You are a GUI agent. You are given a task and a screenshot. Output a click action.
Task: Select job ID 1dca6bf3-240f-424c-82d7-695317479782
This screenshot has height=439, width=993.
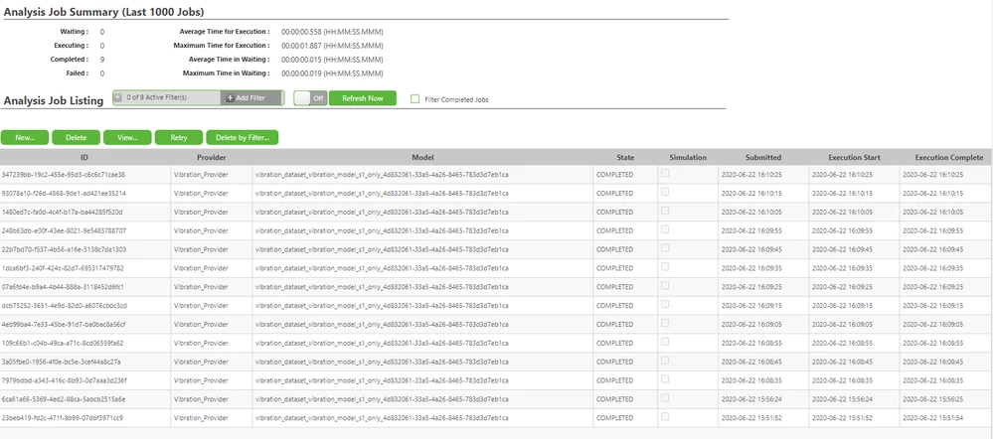(x=63, y=268)
